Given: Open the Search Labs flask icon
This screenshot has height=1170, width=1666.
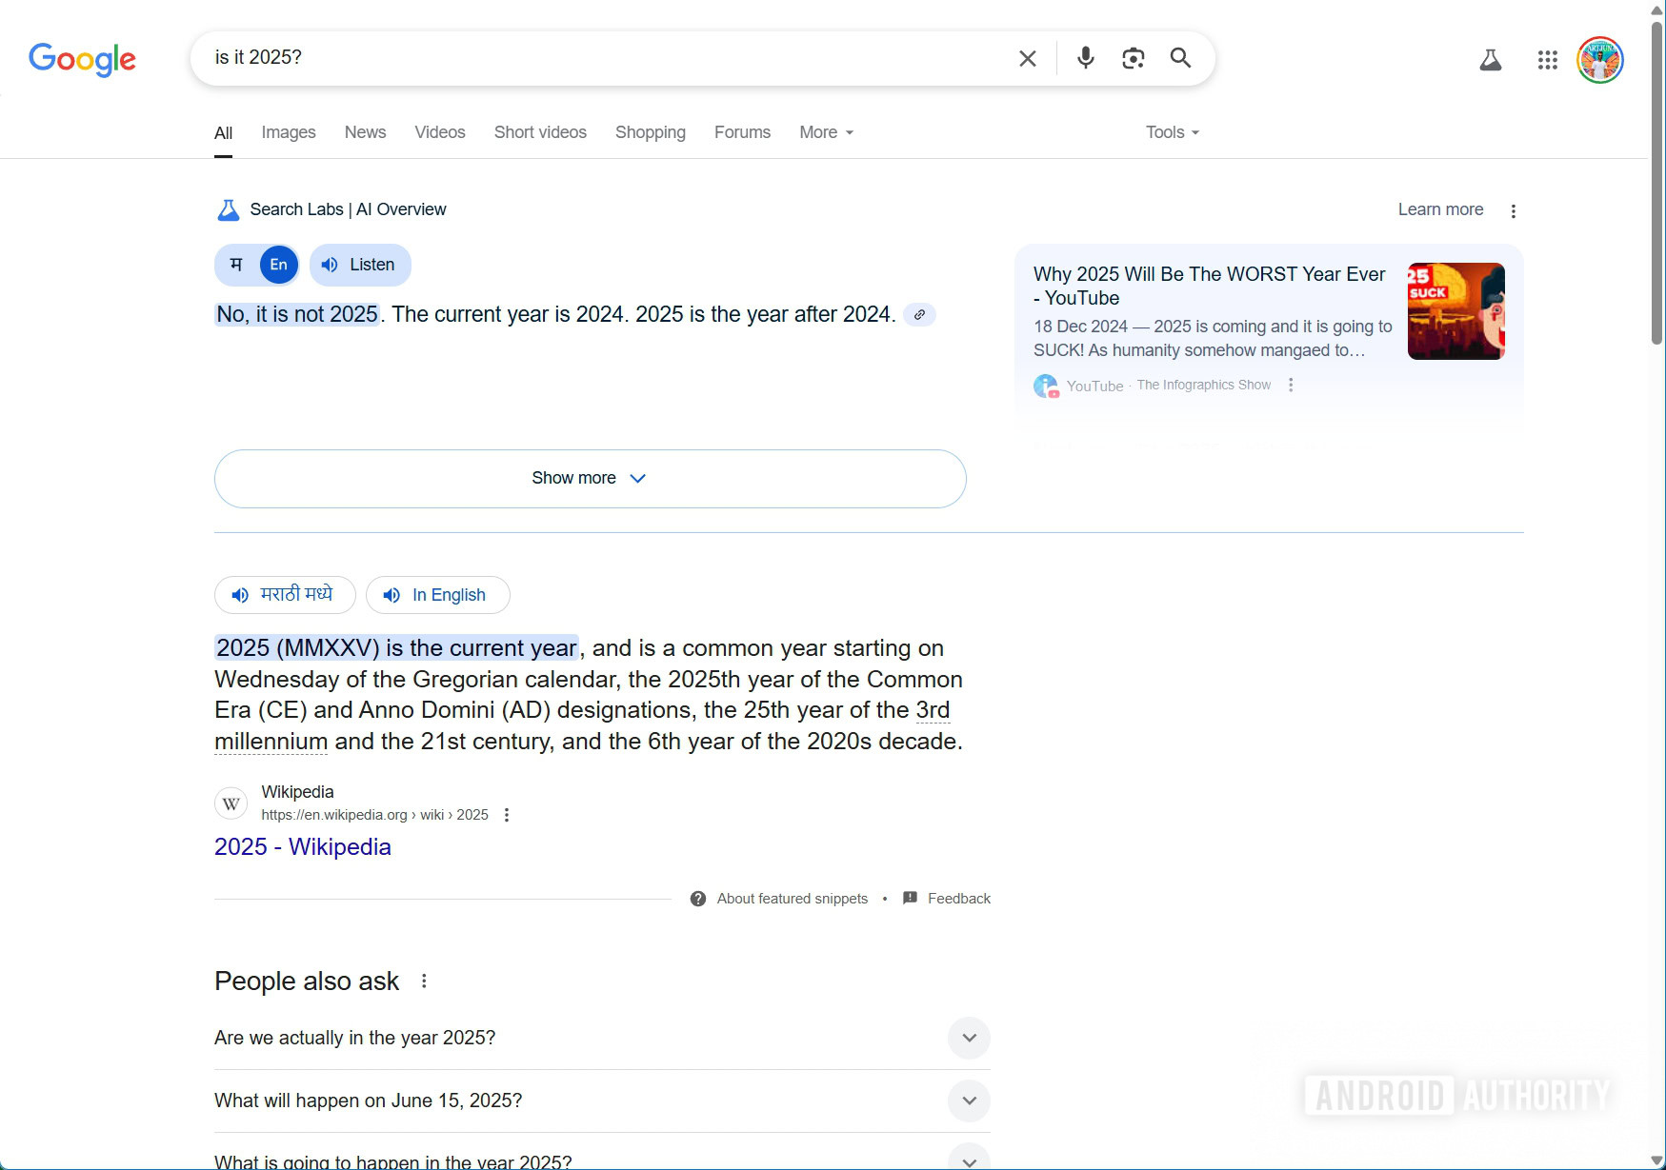Looking at the screenshot, I should click(1490, 61).
